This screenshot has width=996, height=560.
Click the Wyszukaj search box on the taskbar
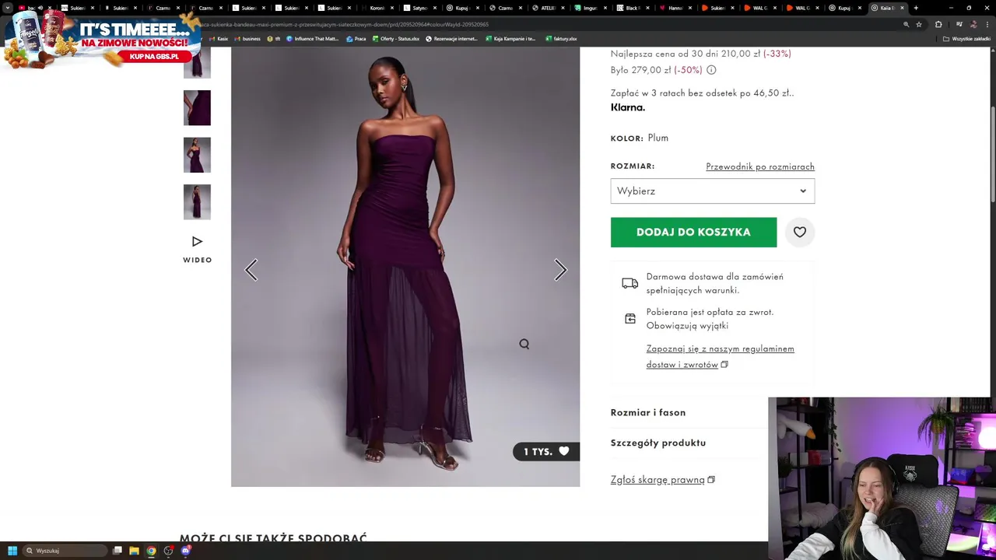pyautogui.click(x=64, y=551)
